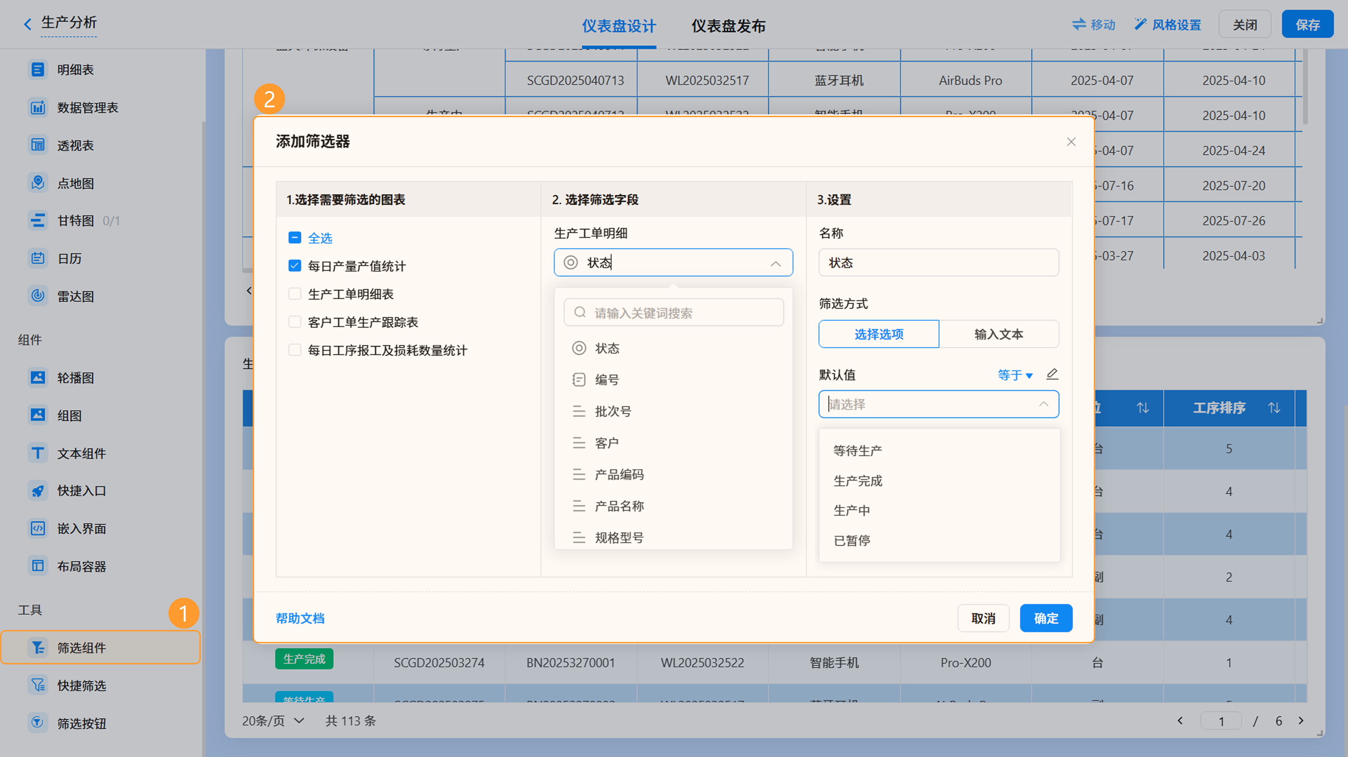Click the 风格设置 wand icon
Screen dimensions: 1348x757
pos(1140,24)
